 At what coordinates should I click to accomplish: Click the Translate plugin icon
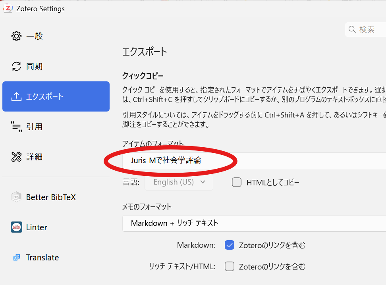click(17, 258)
